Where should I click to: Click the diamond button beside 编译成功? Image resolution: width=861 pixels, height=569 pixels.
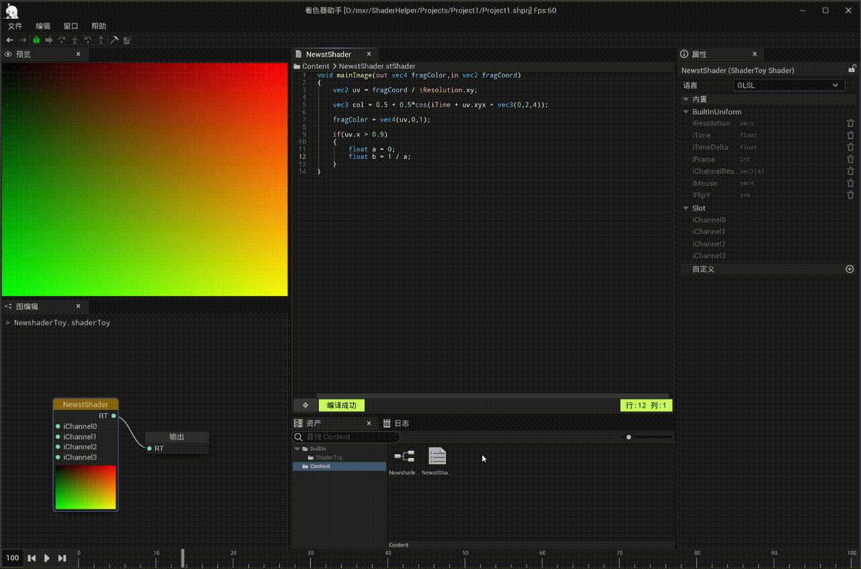[x=305, y=405]
